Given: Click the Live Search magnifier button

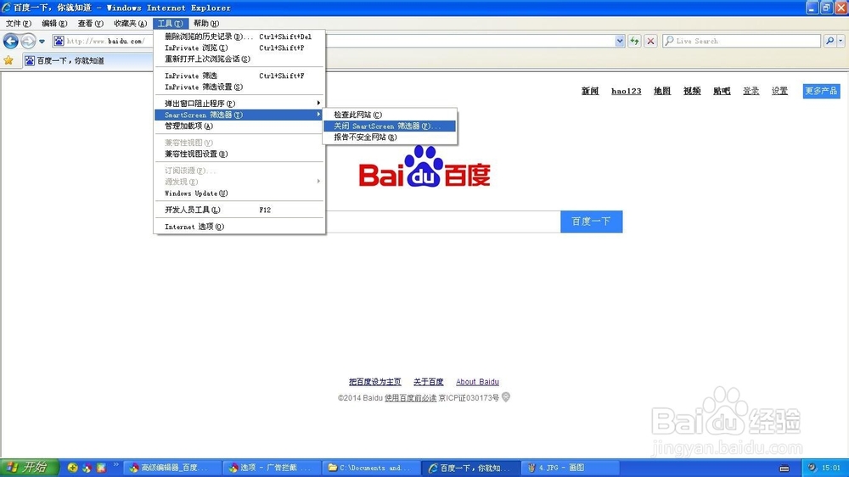Looking at the screenshot, I should [830, 41].
